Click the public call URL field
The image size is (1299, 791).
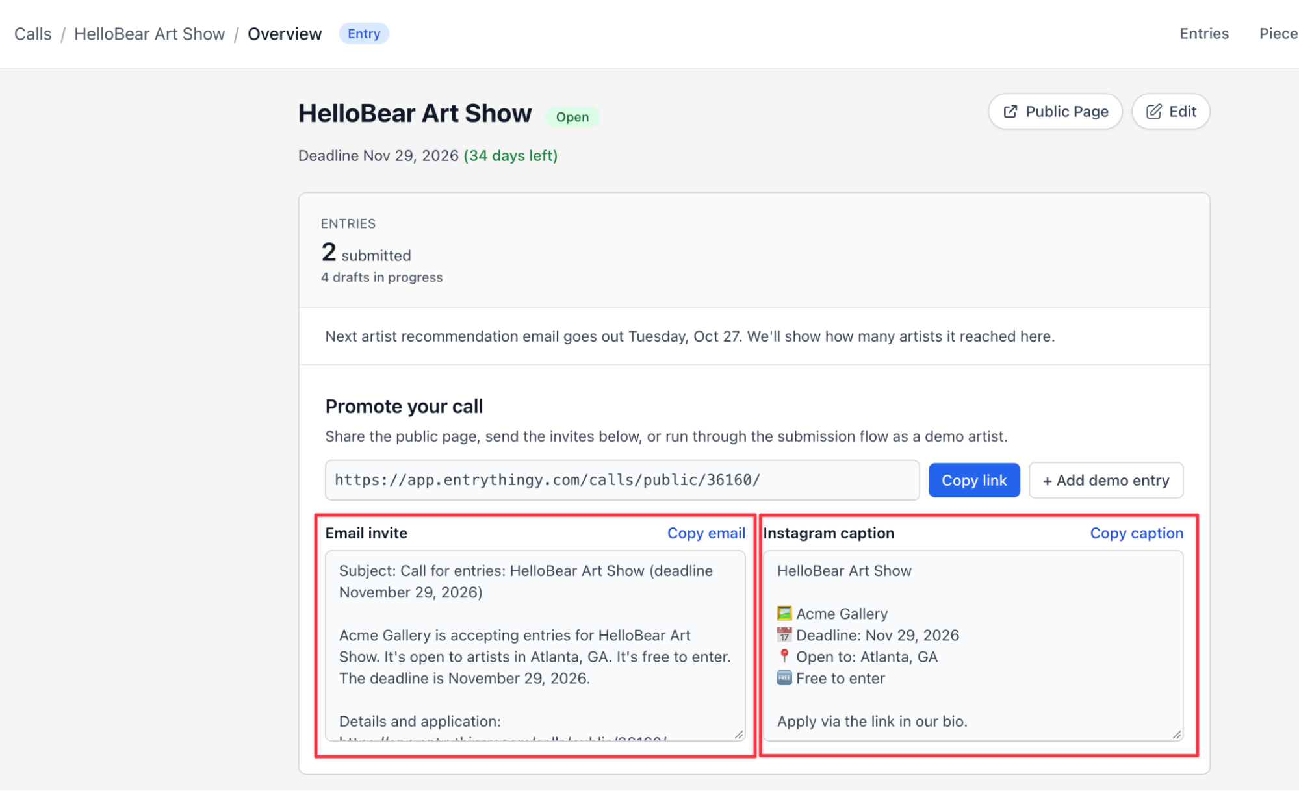[x=622, y=481]
